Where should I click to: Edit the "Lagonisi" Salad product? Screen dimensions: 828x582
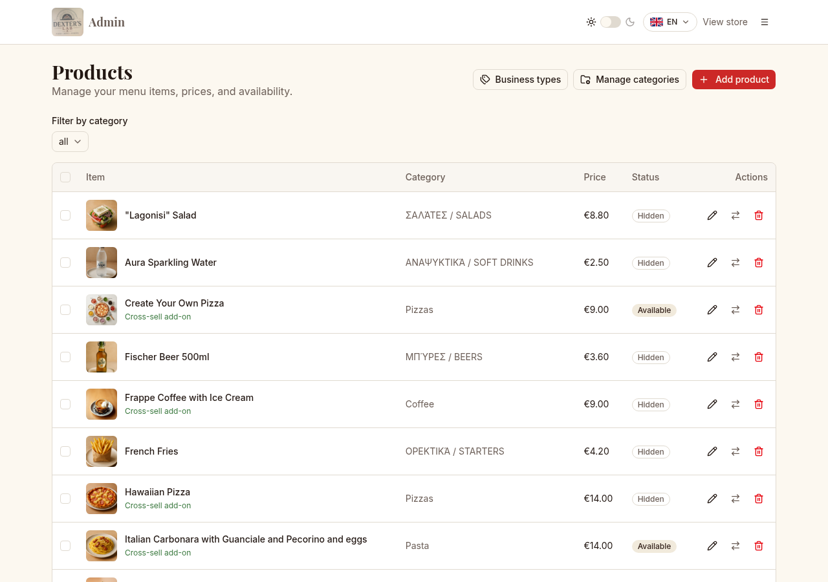712,215
